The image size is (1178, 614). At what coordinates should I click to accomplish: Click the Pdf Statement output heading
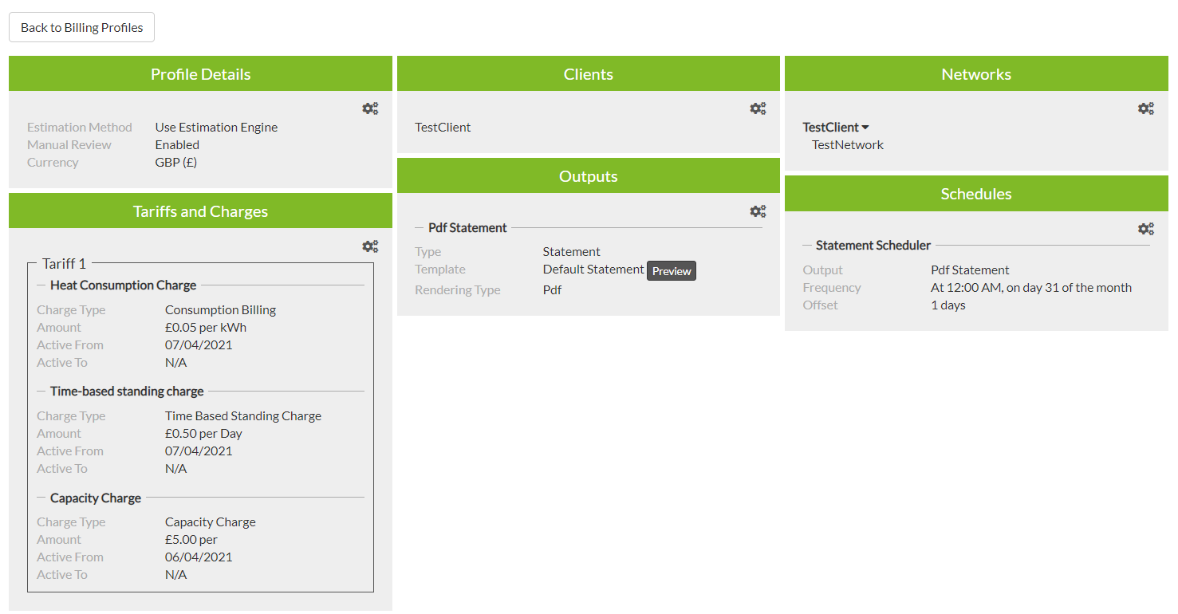(x=467, y=227)
